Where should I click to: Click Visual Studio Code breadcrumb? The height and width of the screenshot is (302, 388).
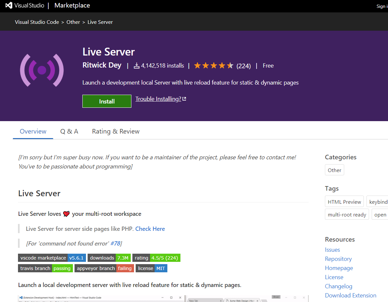click(37, 22)
